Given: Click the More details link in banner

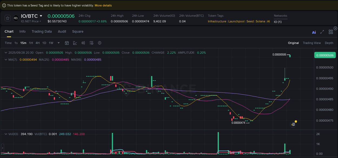Looking at the screenshot, I should (103, 5).
